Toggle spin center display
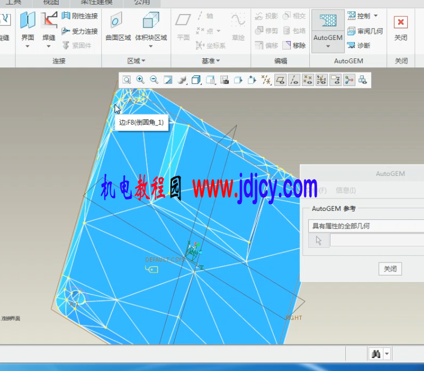Image resolution: width=424 pixels, height=371 pixels. tap(349, 80)
